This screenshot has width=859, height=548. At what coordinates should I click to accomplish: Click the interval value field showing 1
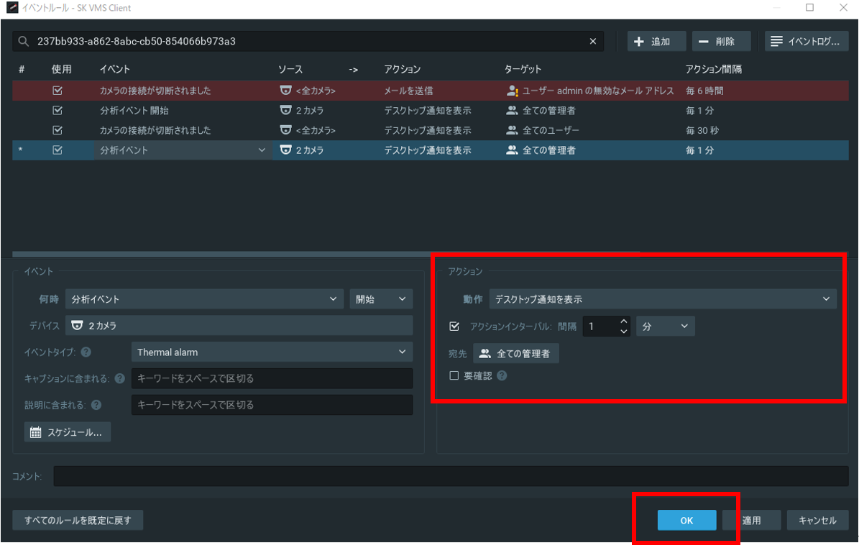(x=600, y=326)
